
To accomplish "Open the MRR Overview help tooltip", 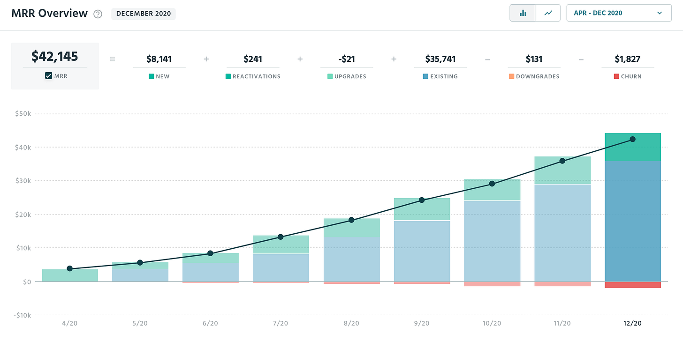I will 98,14.
